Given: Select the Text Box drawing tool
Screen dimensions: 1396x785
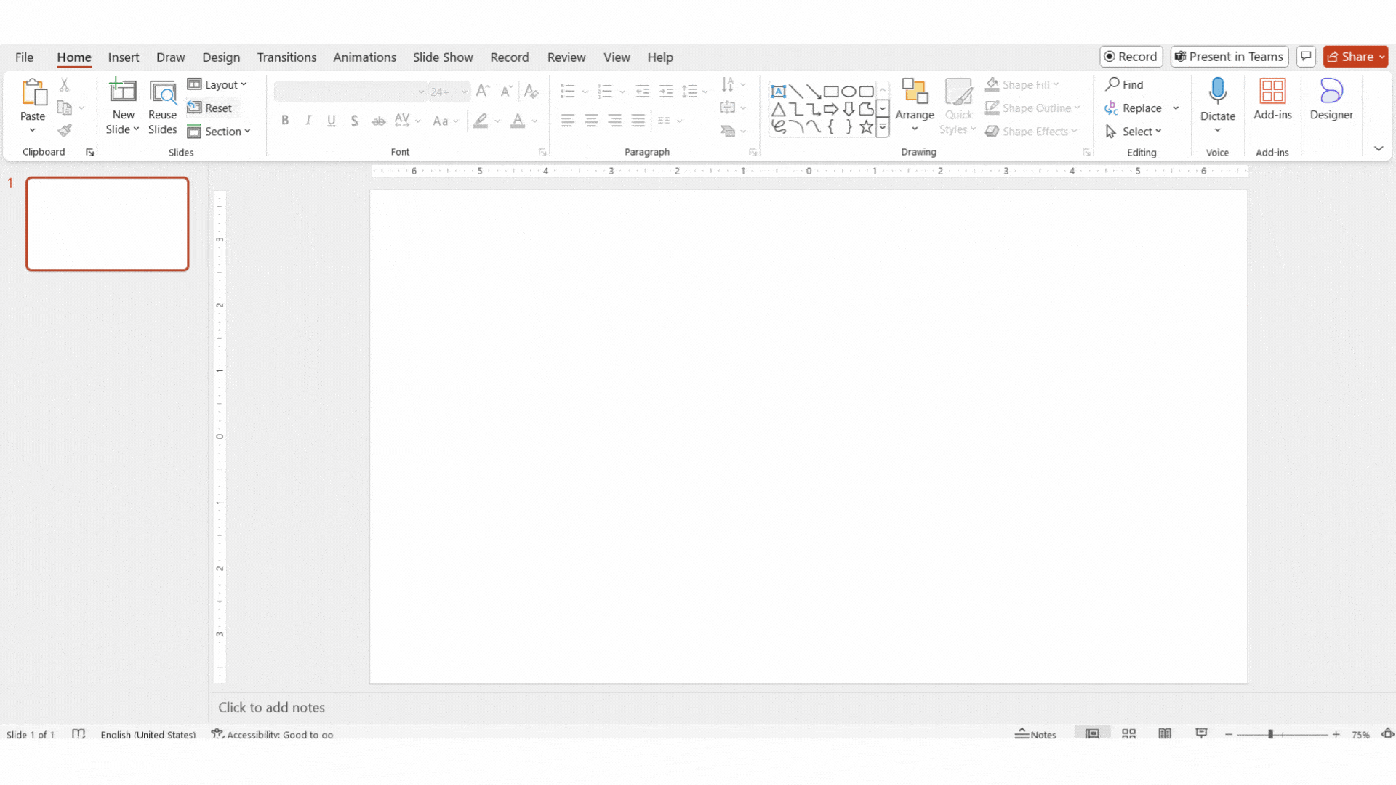Looking at the screenshot, I should [x=779, y=90].
